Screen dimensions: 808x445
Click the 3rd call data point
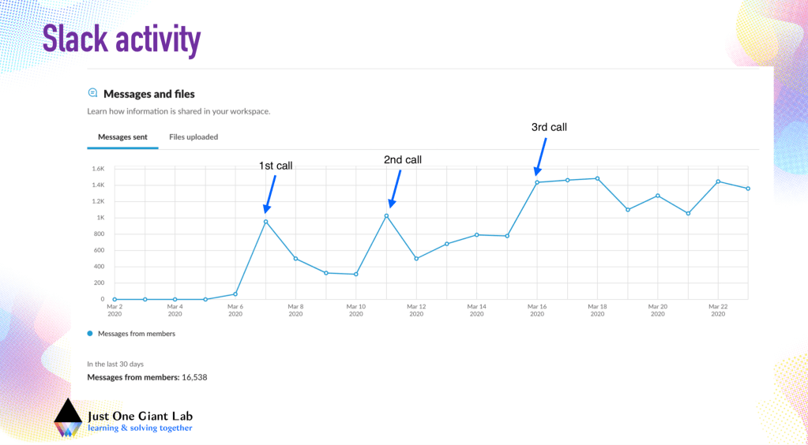[x=537, y=182]
